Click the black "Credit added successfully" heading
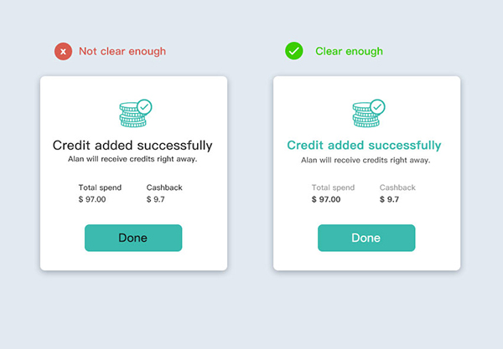Screen dimensions: 503x349 coord(132,145)
